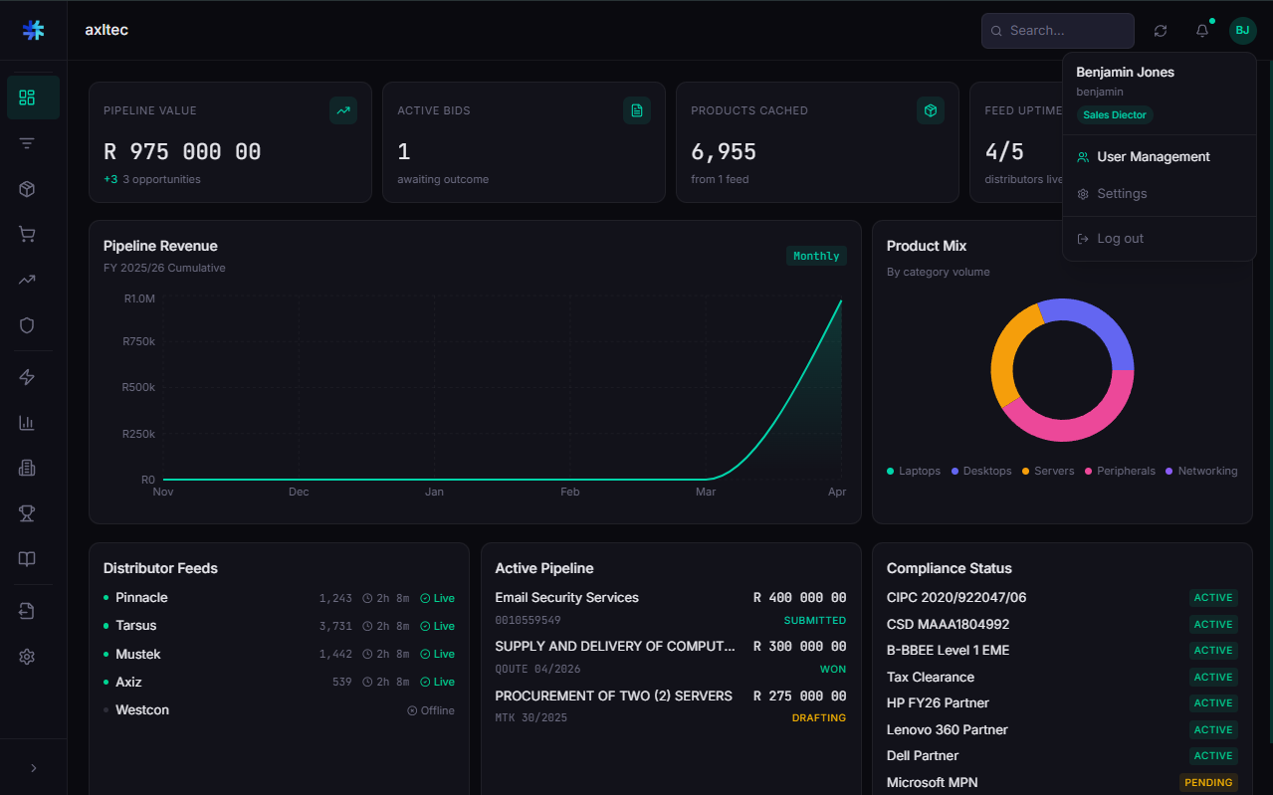Click the Pipeline Value card amount

tap(182, 152)
